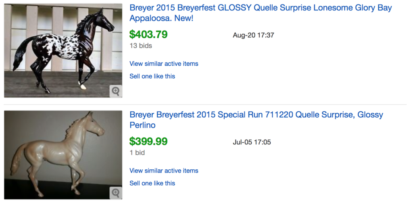
Task: Click the magnifier icon on the perlino photo
Action: tap(116, 193)
